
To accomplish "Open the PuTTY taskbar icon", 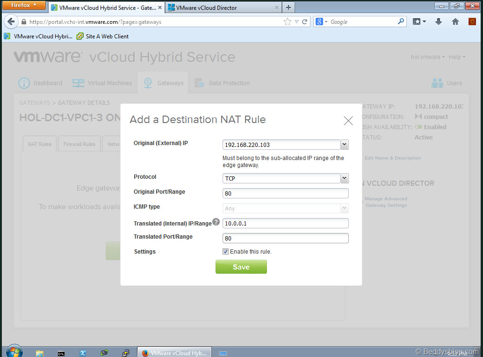I will [126, 353].
